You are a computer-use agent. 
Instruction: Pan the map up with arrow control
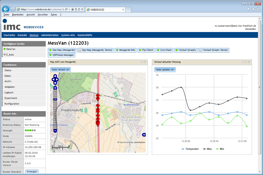coord(55,76)
